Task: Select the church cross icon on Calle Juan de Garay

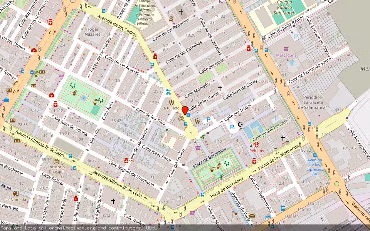Action: tap(220, 88)
